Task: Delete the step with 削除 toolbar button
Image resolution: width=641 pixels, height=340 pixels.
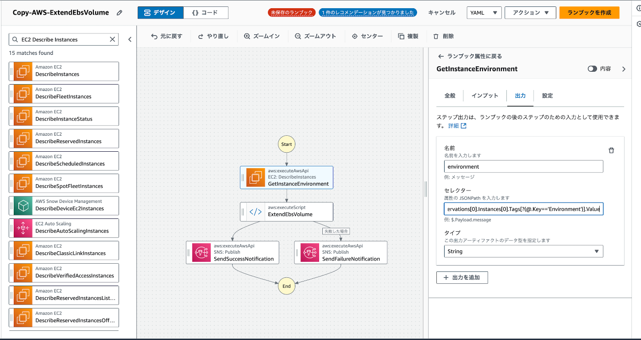Action: [443, 36]
